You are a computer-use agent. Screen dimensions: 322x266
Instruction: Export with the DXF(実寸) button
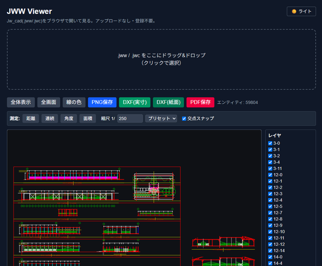(x=135, y=102)
